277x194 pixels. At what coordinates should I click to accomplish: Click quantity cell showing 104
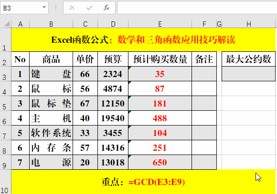point(160,133)
